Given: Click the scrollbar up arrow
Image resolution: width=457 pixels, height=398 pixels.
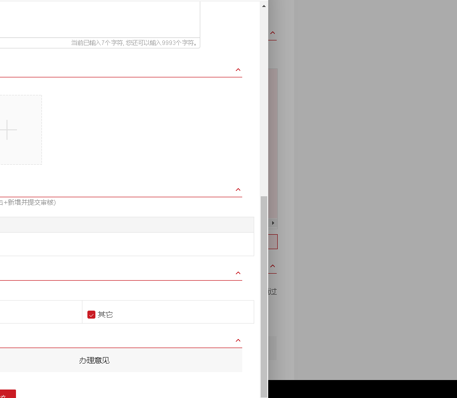Looking at the screenshot, I should (x=264, y=5).
